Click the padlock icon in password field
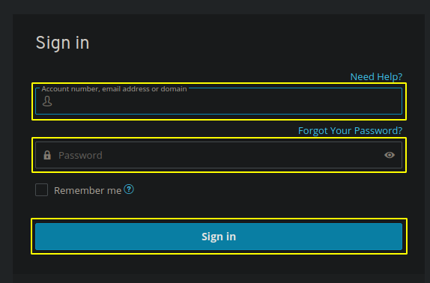 (47, 155)
